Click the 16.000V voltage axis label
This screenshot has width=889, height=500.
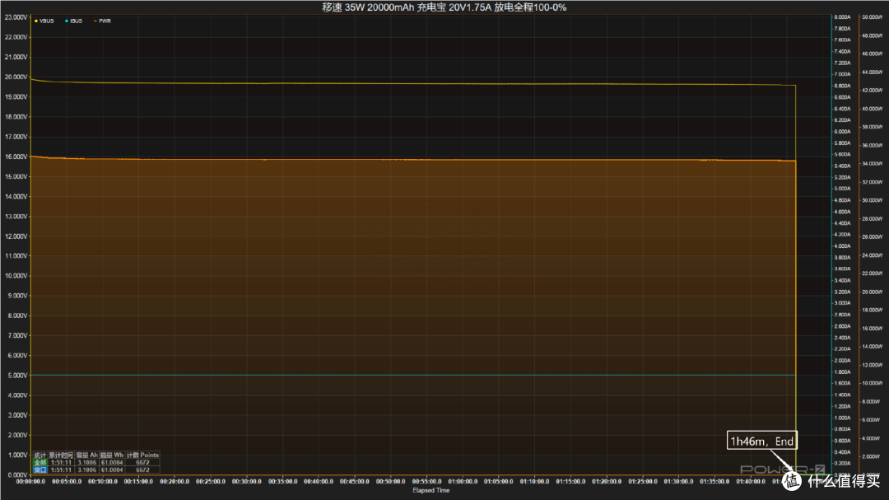pyautogui.click(x=16, y=157)
